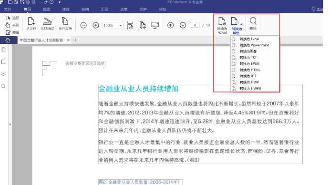Open the 文件 menu
The width and height of the screenshot is (330, 185).
point(8,9)
